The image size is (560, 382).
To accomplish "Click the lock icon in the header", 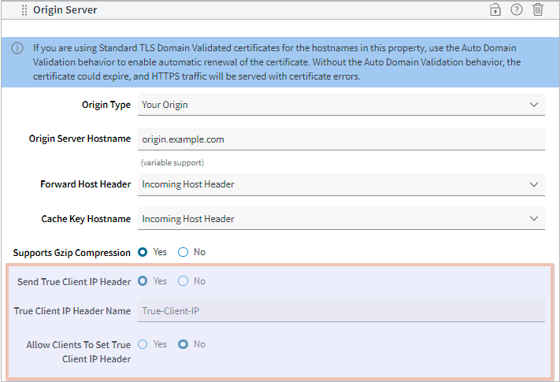I will click(x=495, y=10).
